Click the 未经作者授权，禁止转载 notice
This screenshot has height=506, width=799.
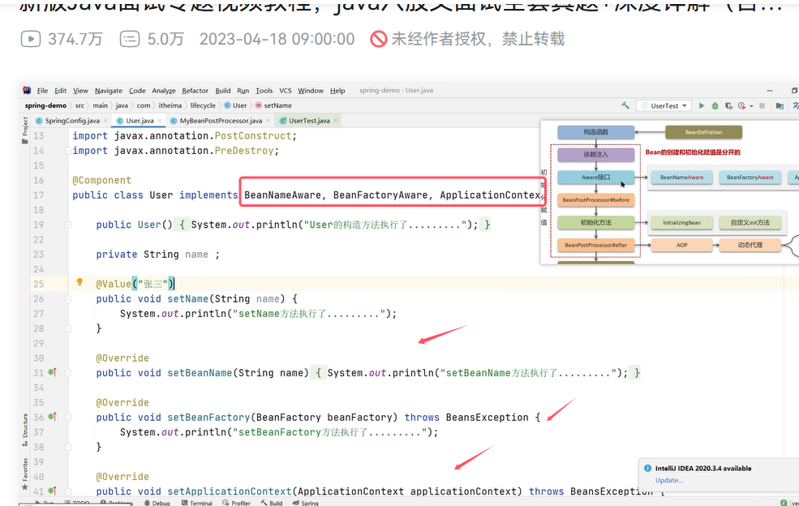pyautogui.click(x=468, y=39)
